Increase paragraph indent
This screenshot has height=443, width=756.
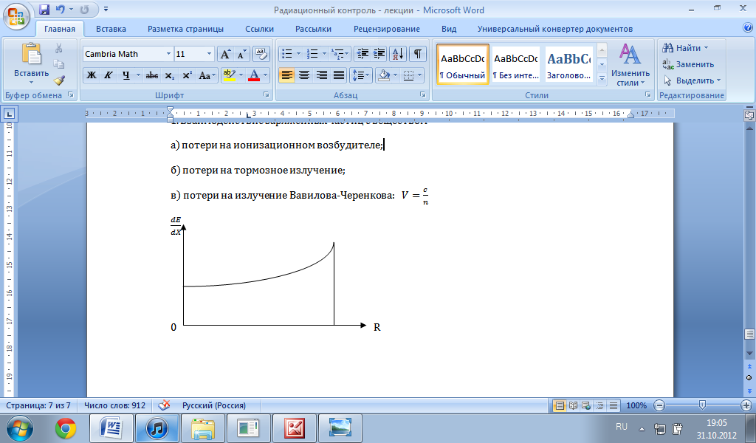pyautogui.click(x=379, y=53)
